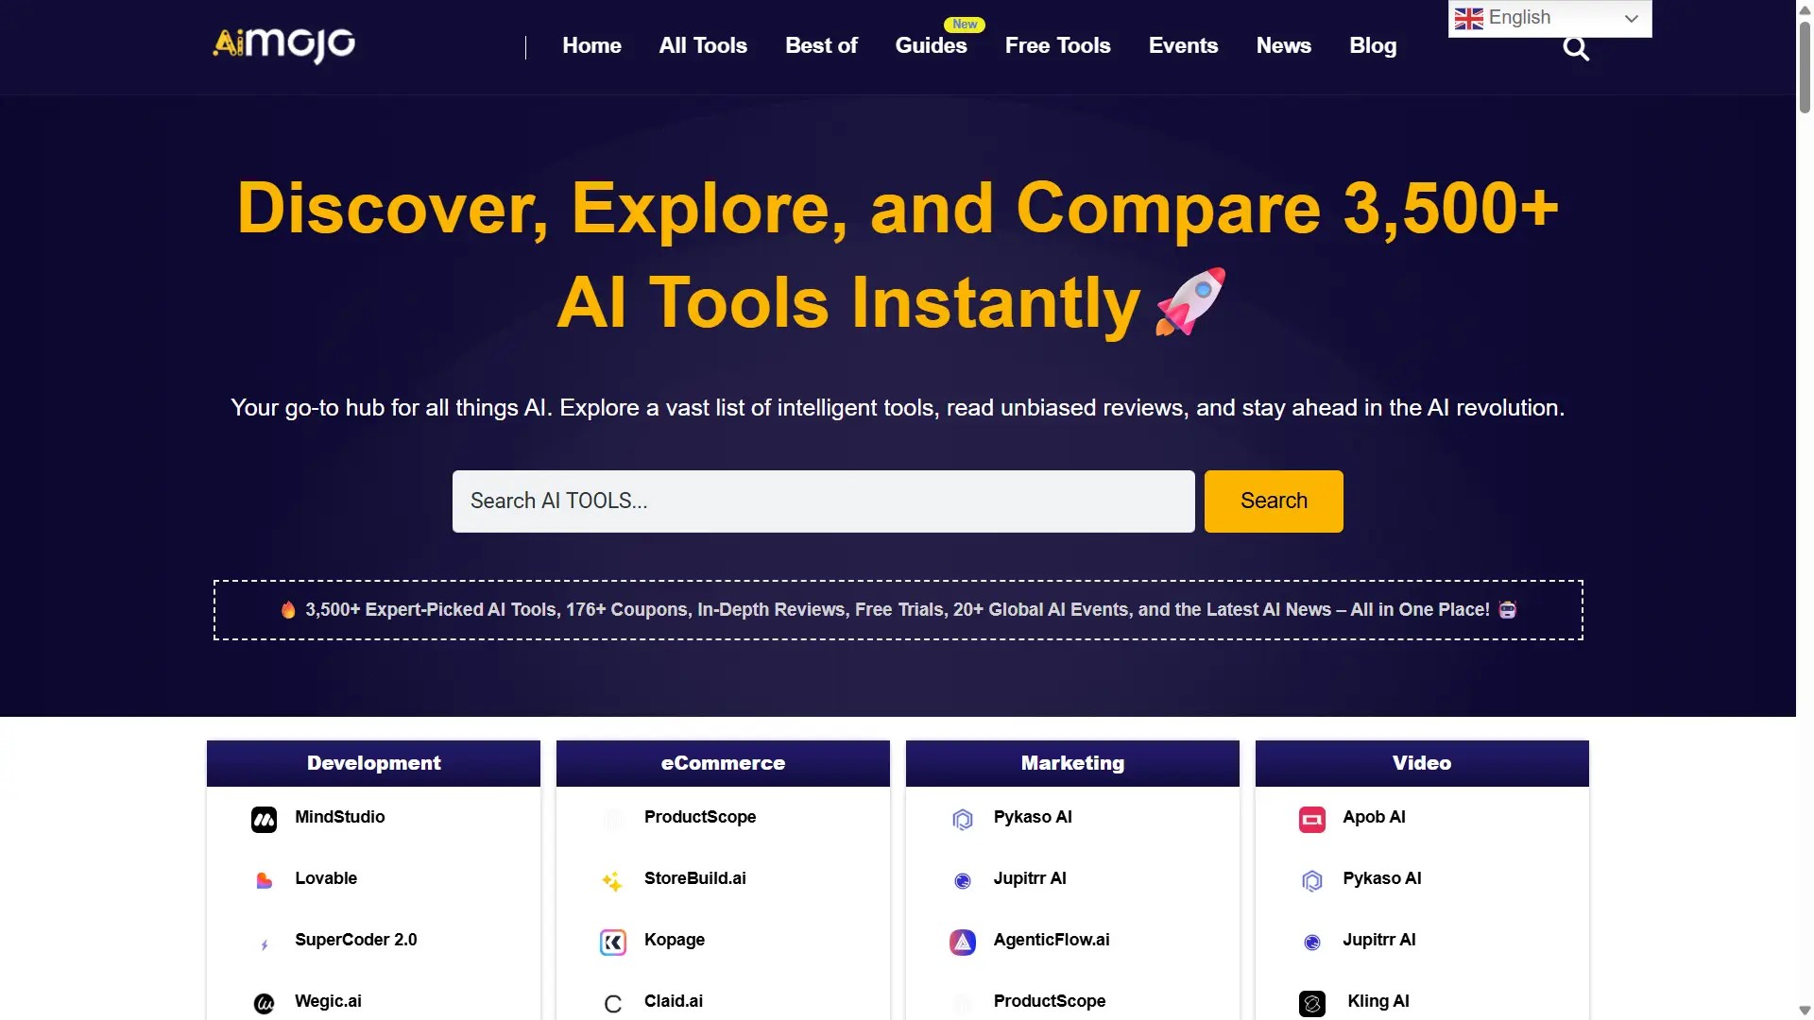Image resolution: width=1814 pixels, height=1020 pixels.
Task: Click the Pykaso AI icon under Marketing
Action: 962,820
